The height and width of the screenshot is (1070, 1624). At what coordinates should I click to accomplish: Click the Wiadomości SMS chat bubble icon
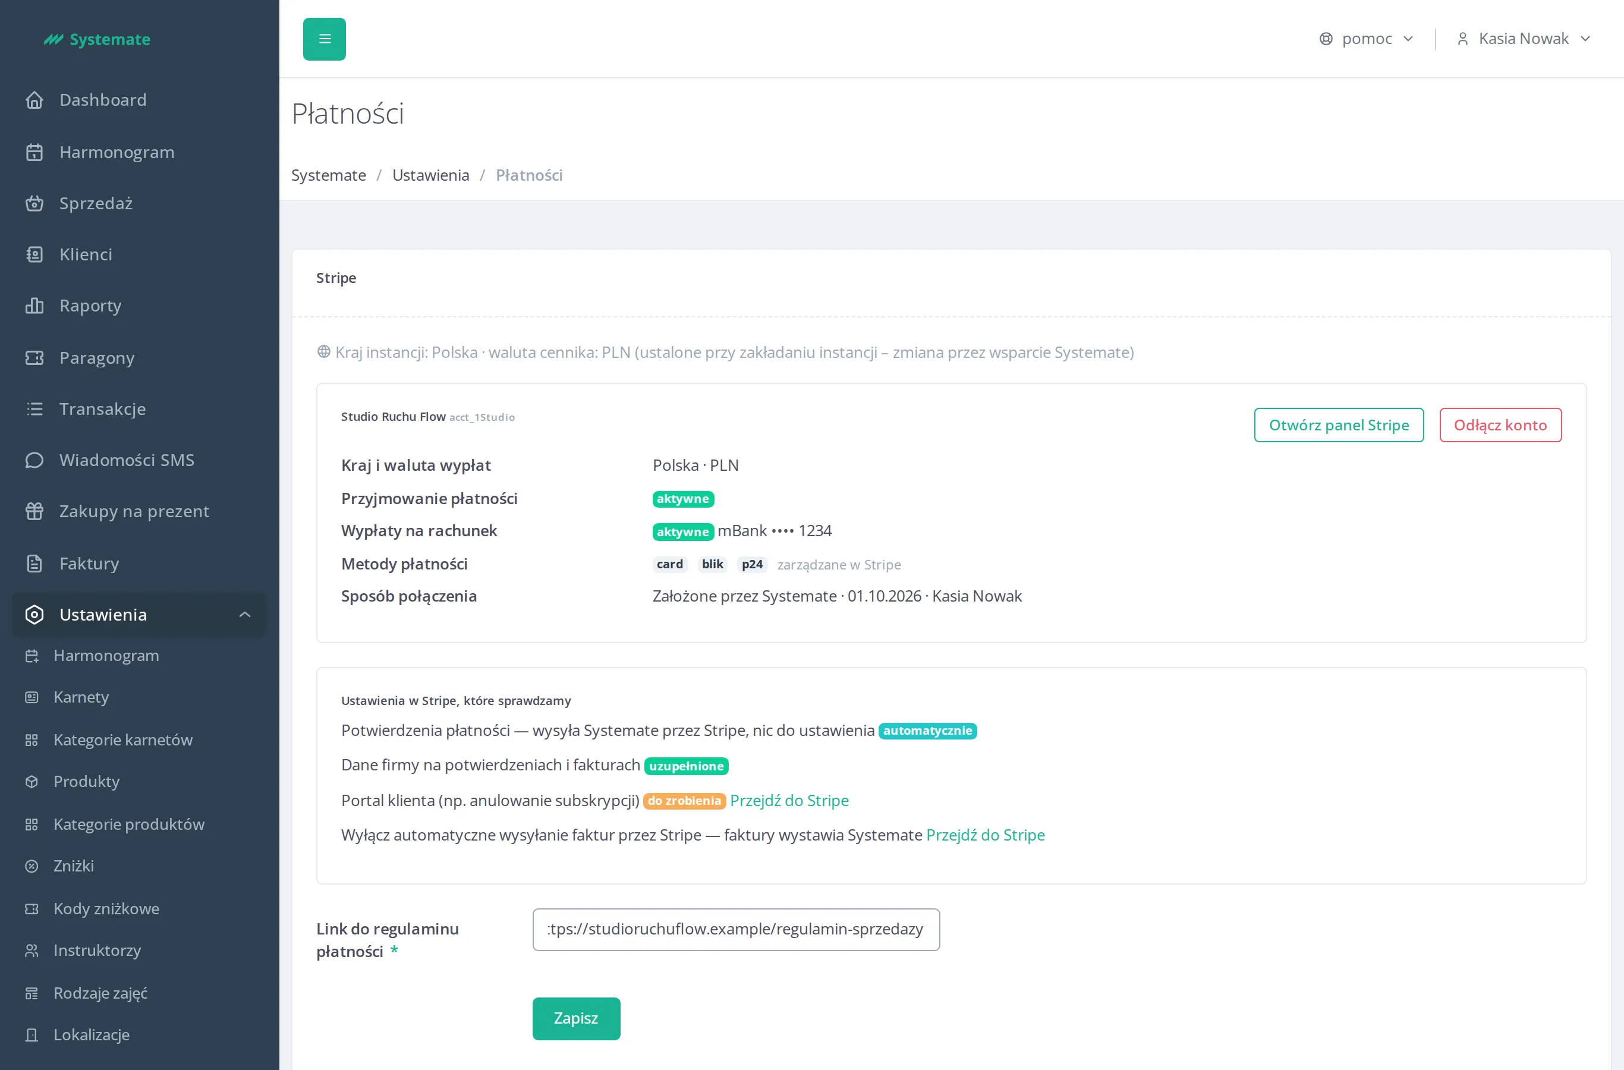(34, 460)
